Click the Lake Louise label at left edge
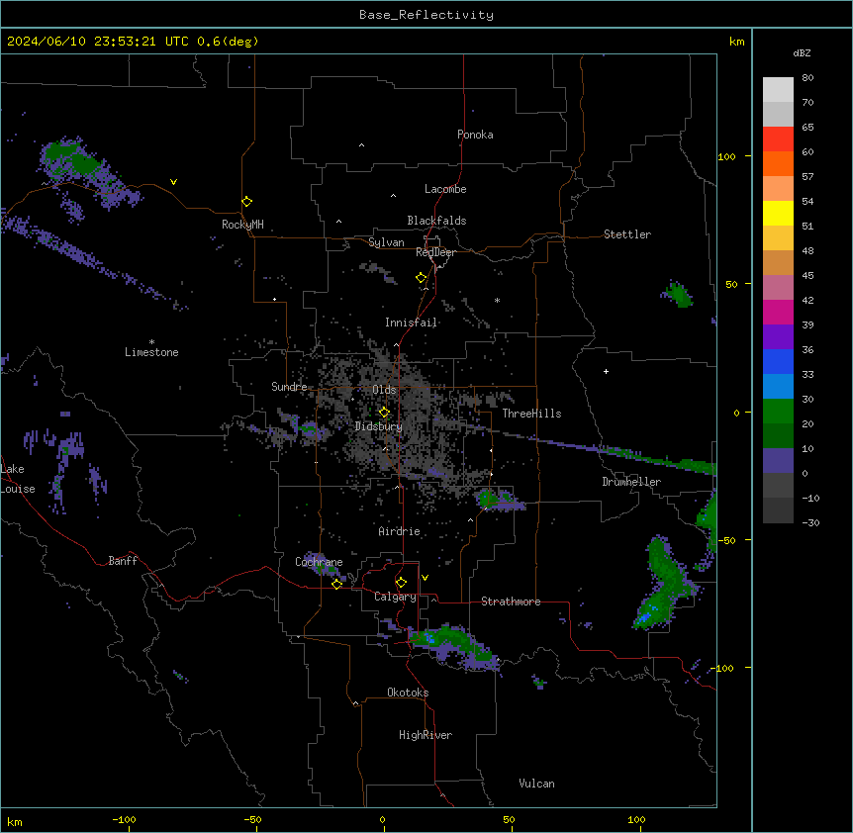 pyautogui.click(x=18, y=479)
